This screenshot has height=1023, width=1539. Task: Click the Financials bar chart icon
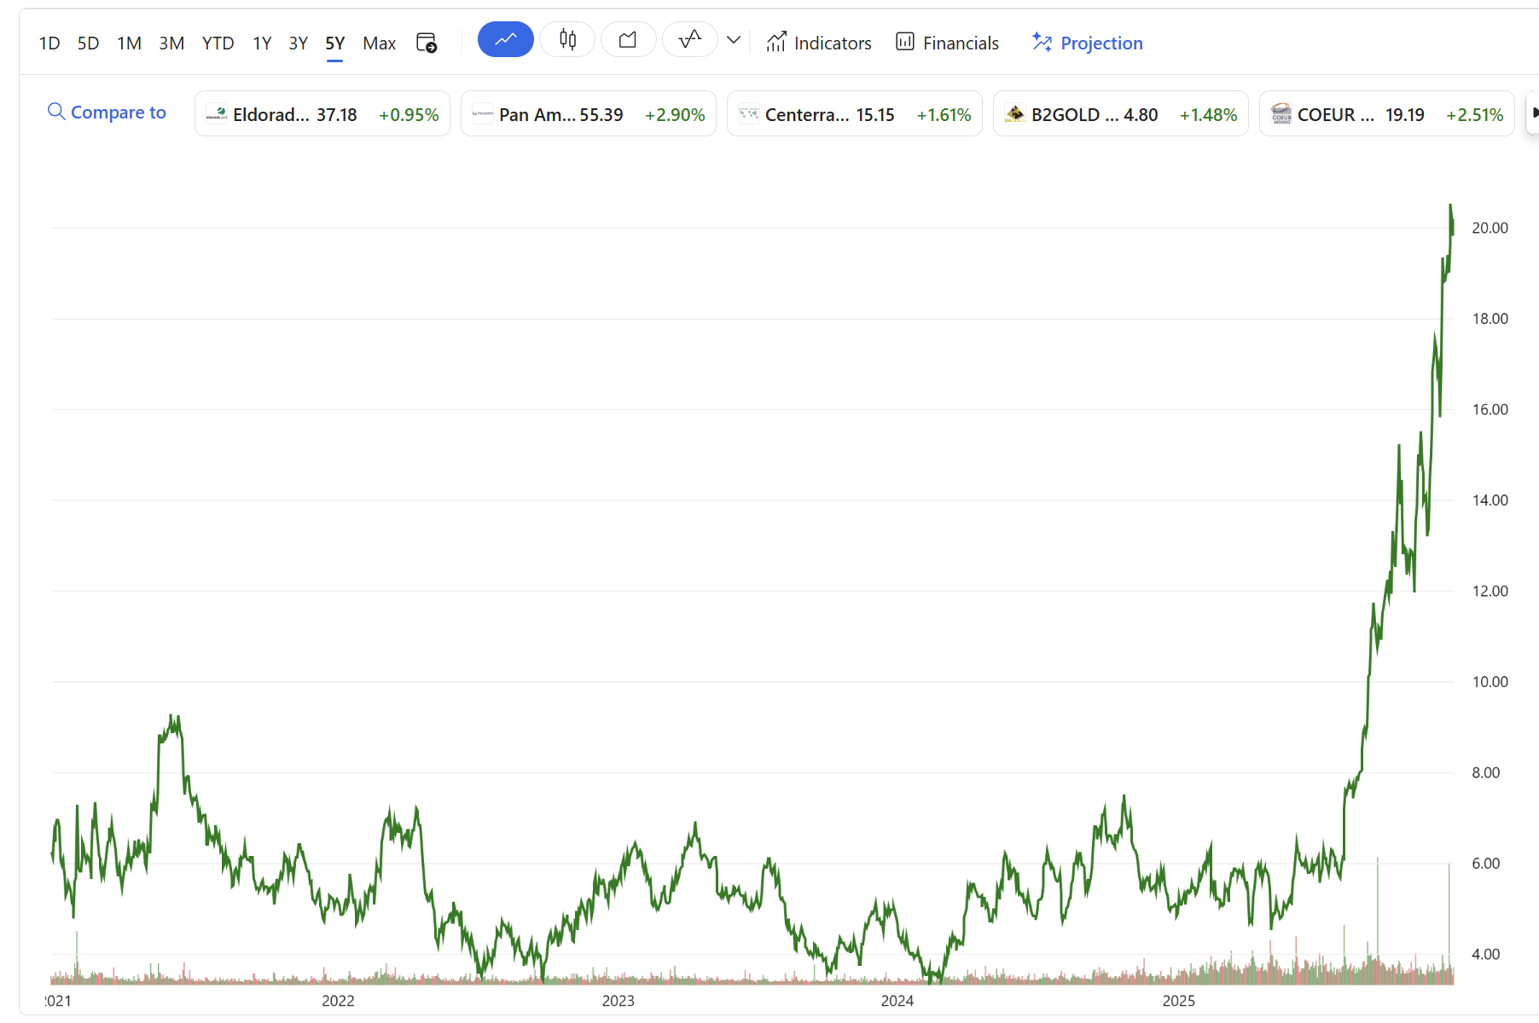(x=905, y=42)
